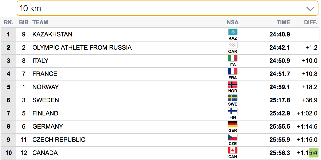Click the TEAM column header
321x160 pixels.
[40, 22]
